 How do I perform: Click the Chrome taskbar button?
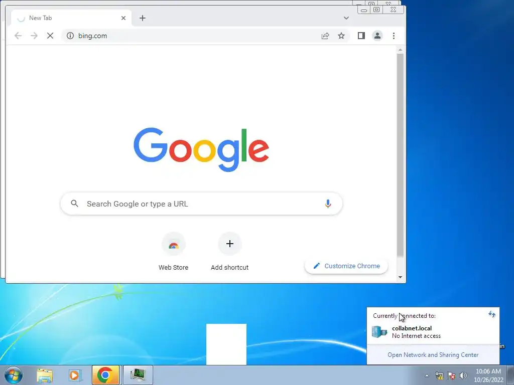point(105,375)
